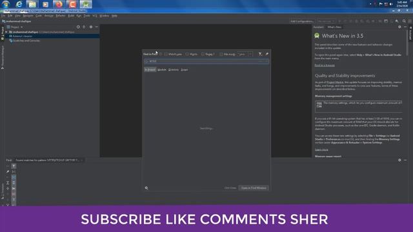Screen dimensions: 413x232
Task: Click the filter icon in Find in Path dialog
Action: 260,54
